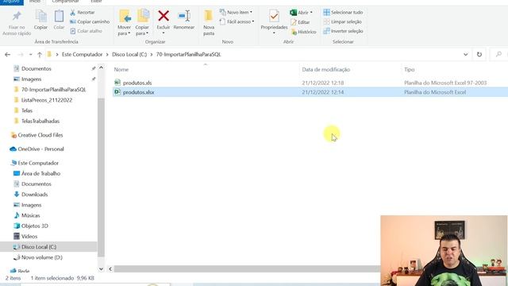Viewport: 508px width, 286px height.
Task: Open Documentos under Este Computador
Action: [36, 184]
